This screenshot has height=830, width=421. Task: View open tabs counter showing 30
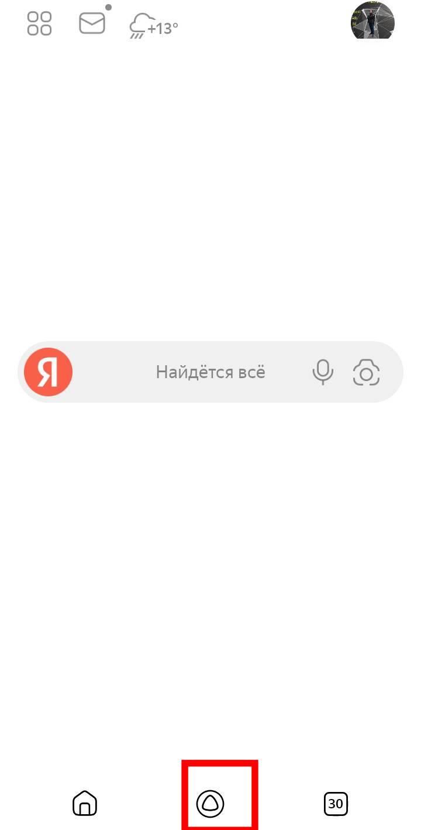(x=336, y=804)
